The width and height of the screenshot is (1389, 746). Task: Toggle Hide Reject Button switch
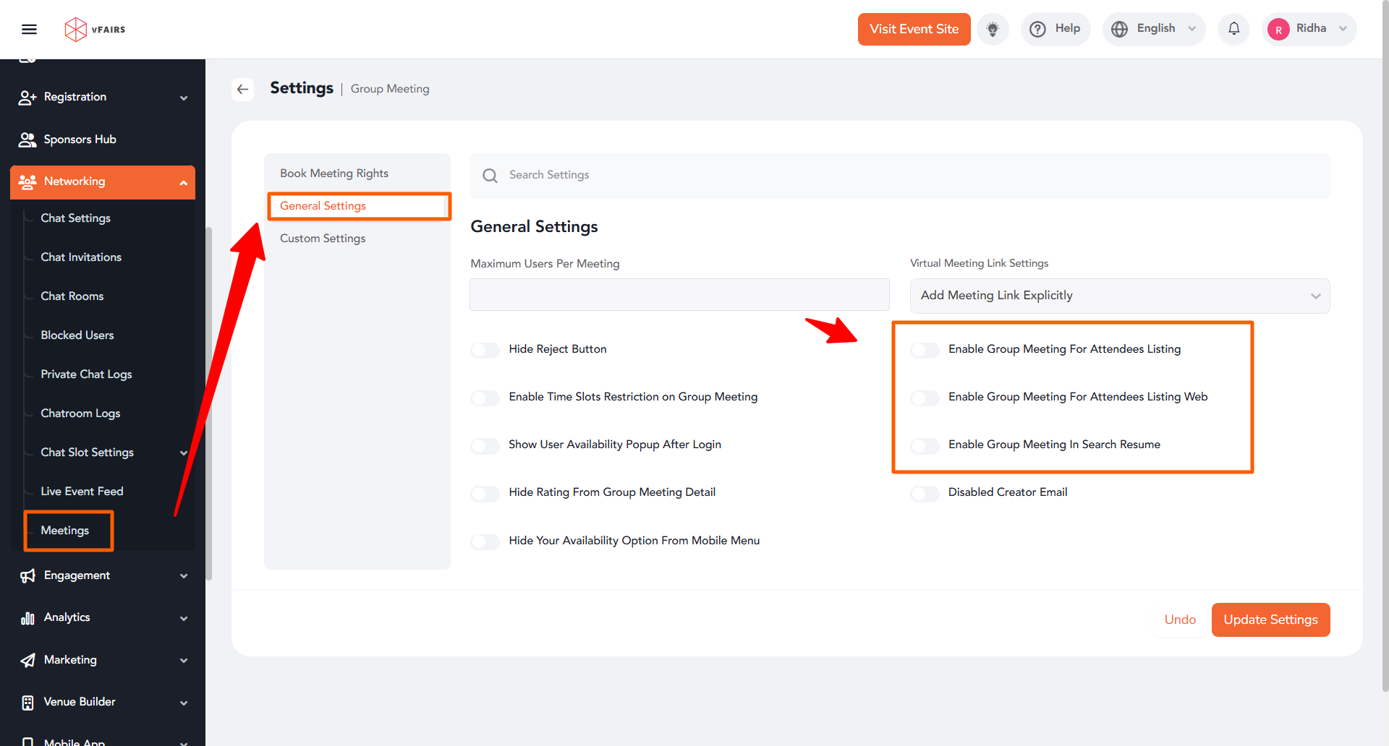485,350
